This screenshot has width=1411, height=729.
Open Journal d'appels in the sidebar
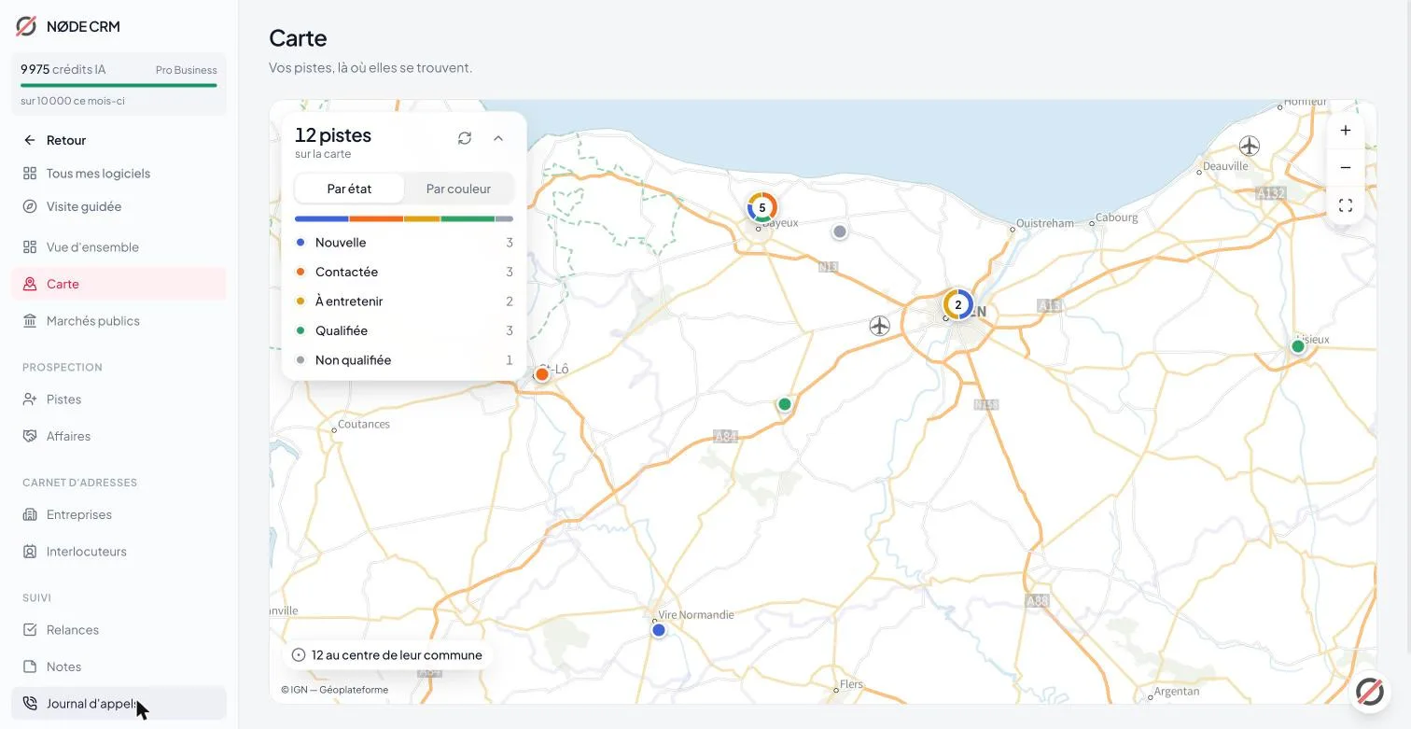(x=119, y=704)
